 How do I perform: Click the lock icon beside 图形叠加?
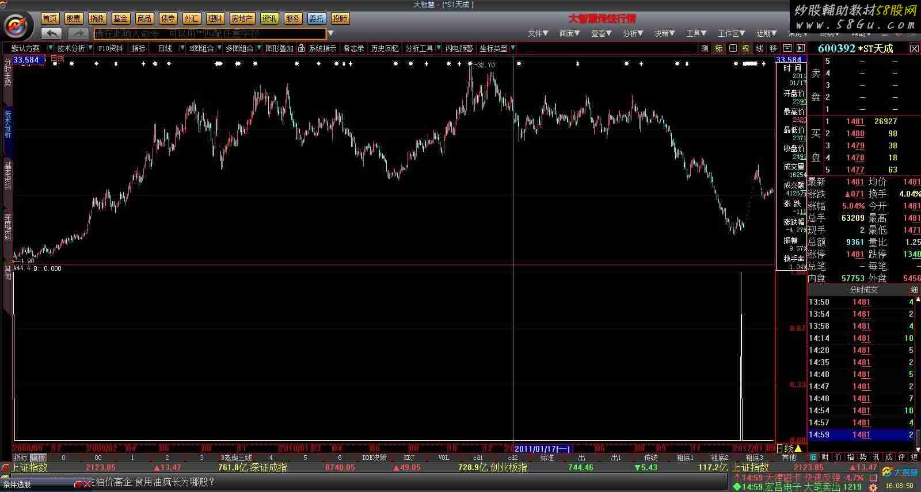coord(302,48)
